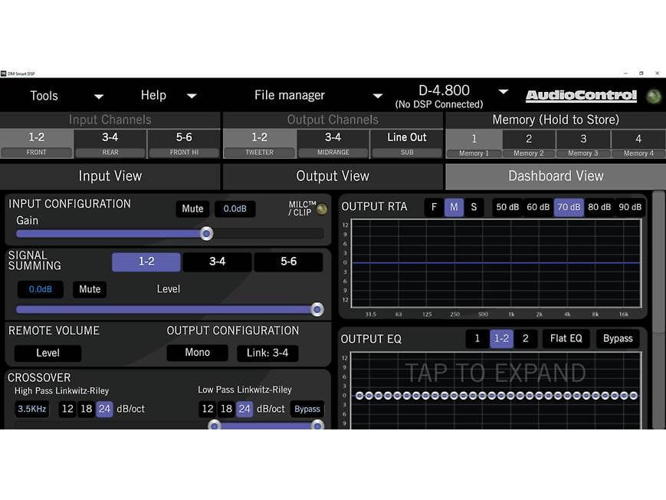Click the 3.5KHz high pass frequency field
Image resolution: width=666 pixels, height=500 pixels.
click(x=32, y=409)
